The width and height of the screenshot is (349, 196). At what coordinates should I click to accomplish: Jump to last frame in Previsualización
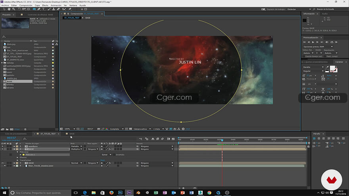(x=322, y=42)
